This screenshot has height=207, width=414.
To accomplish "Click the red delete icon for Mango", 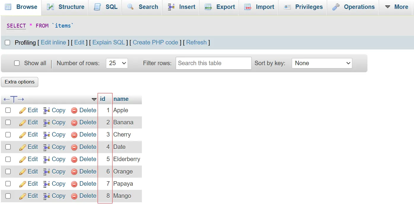I will [74, 196].
